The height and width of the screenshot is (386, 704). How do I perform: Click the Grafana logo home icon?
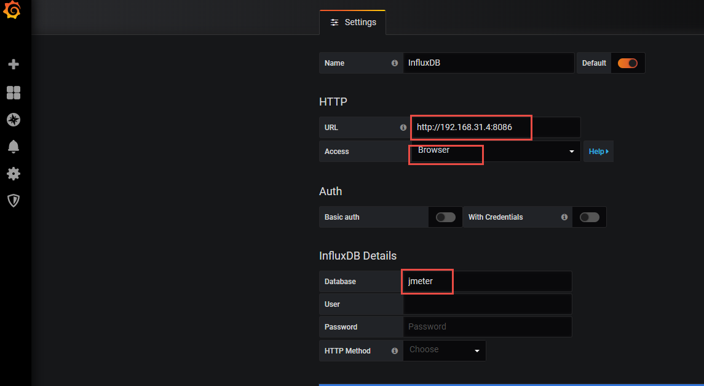[13, 11]
